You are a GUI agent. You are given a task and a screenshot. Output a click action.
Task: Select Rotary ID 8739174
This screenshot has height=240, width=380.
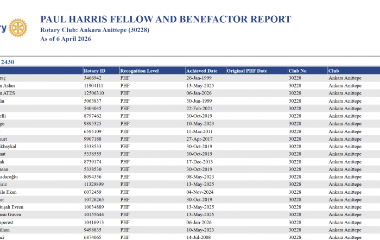(93, 162)
